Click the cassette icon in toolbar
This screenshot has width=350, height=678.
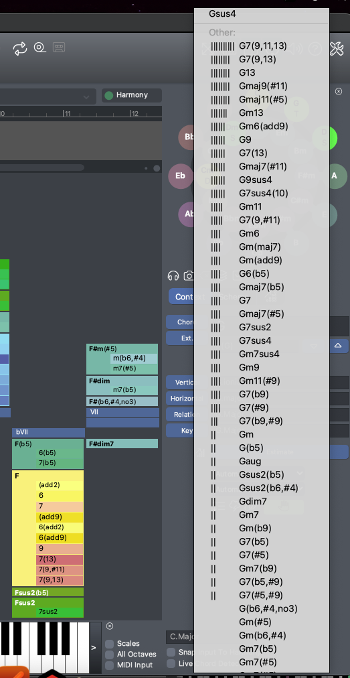pyautogui.click(x=59, y=47)
